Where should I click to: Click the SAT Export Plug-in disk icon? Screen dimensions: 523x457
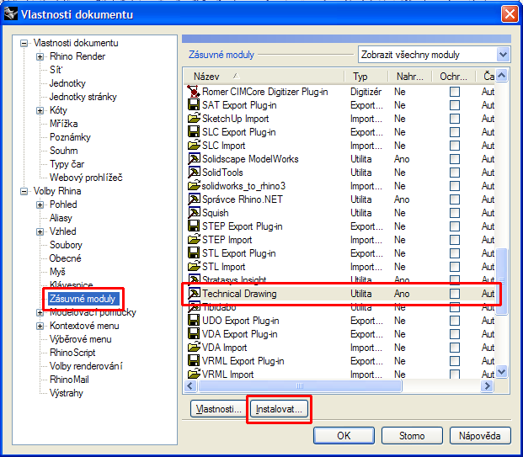tap(194, 105)
